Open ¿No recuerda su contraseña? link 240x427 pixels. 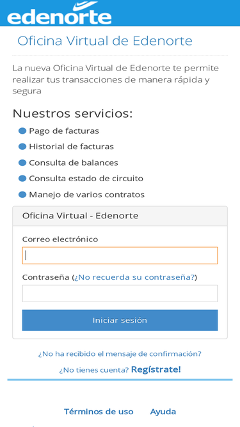[x=134, y=277]
